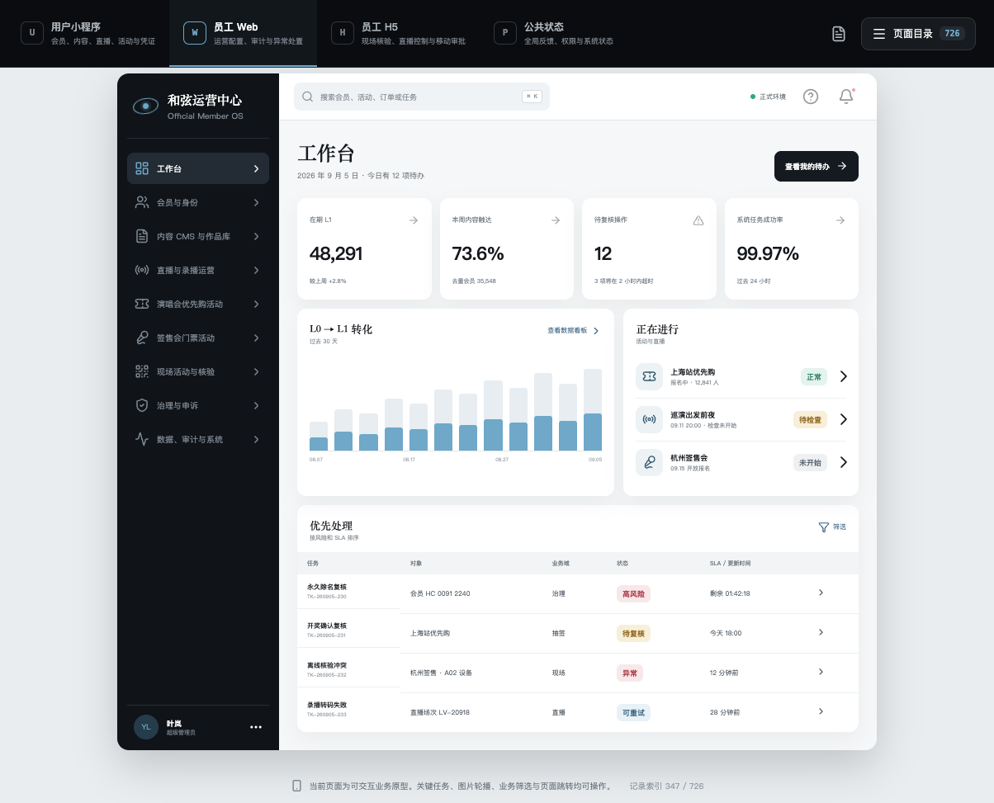
Task: Open 筛选 filter in 优先处理
Action: [832, 527]
